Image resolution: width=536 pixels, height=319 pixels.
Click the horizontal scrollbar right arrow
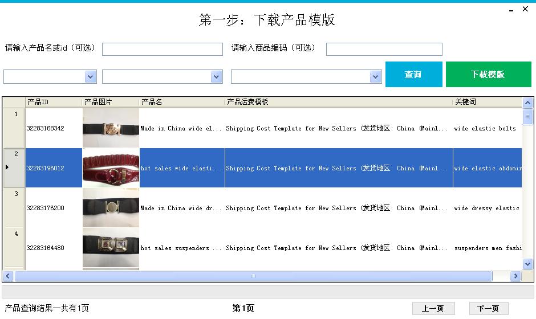click(515, 276)
